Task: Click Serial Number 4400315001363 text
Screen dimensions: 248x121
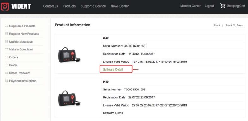Action: (x=124, y=46)
